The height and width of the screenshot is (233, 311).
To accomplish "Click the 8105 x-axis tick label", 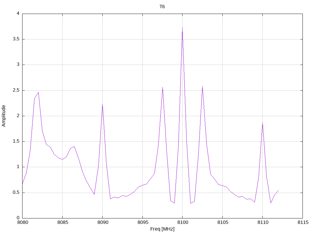I will [223, 222].
